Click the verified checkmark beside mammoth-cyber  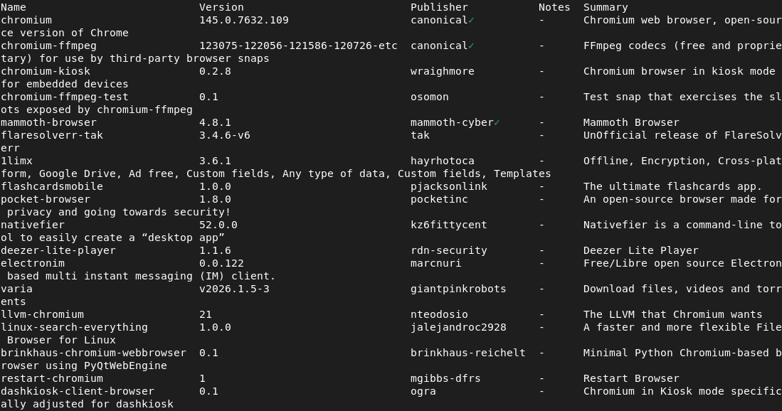pyautogui.click(x=497, y=122)
